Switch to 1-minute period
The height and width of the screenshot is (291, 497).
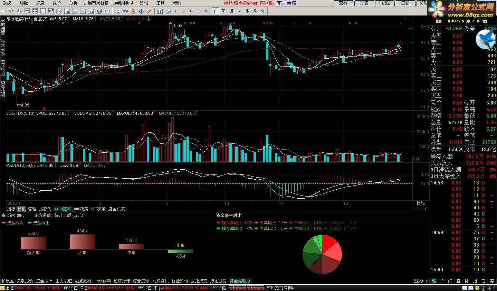point(175,11)
